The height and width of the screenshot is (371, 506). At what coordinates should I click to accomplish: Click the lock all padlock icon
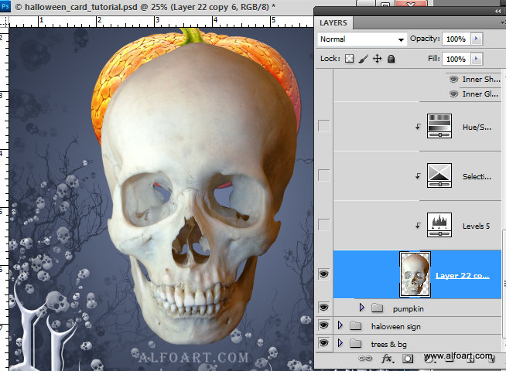pyautogui.click(x=391, y=59)
